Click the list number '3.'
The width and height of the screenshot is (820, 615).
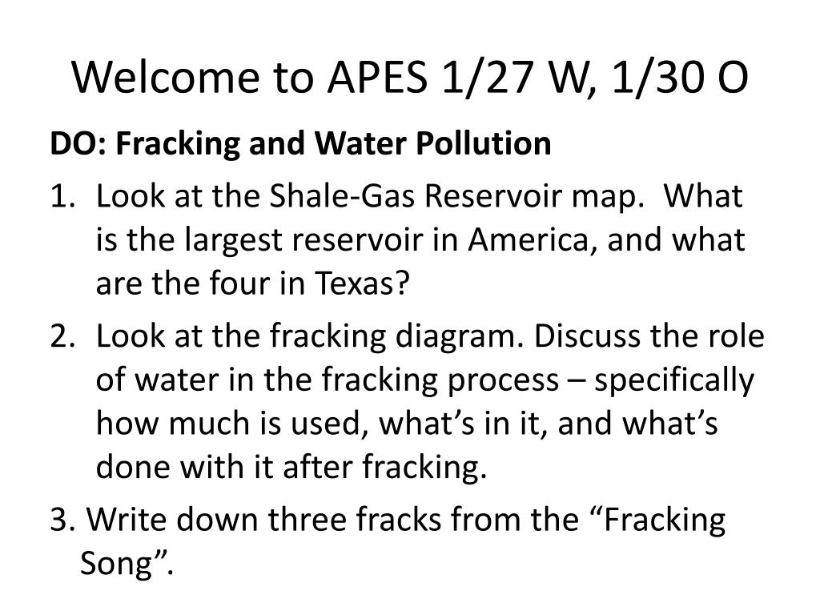click(63, 519)
